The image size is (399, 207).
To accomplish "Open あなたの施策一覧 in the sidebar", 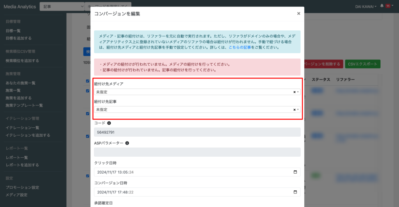I will click(20, 83).
